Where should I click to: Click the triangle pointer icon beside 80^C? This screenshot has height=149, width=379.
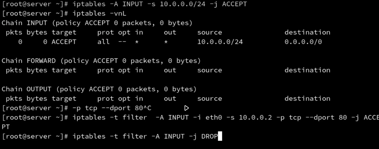(x=186, y=108)
